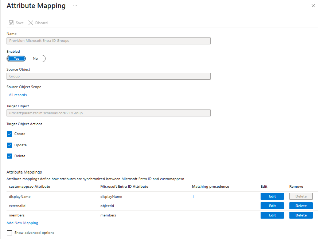The image size is (320, 239).
Task: Edit the displayName mapping
Action: pos(272,196)
